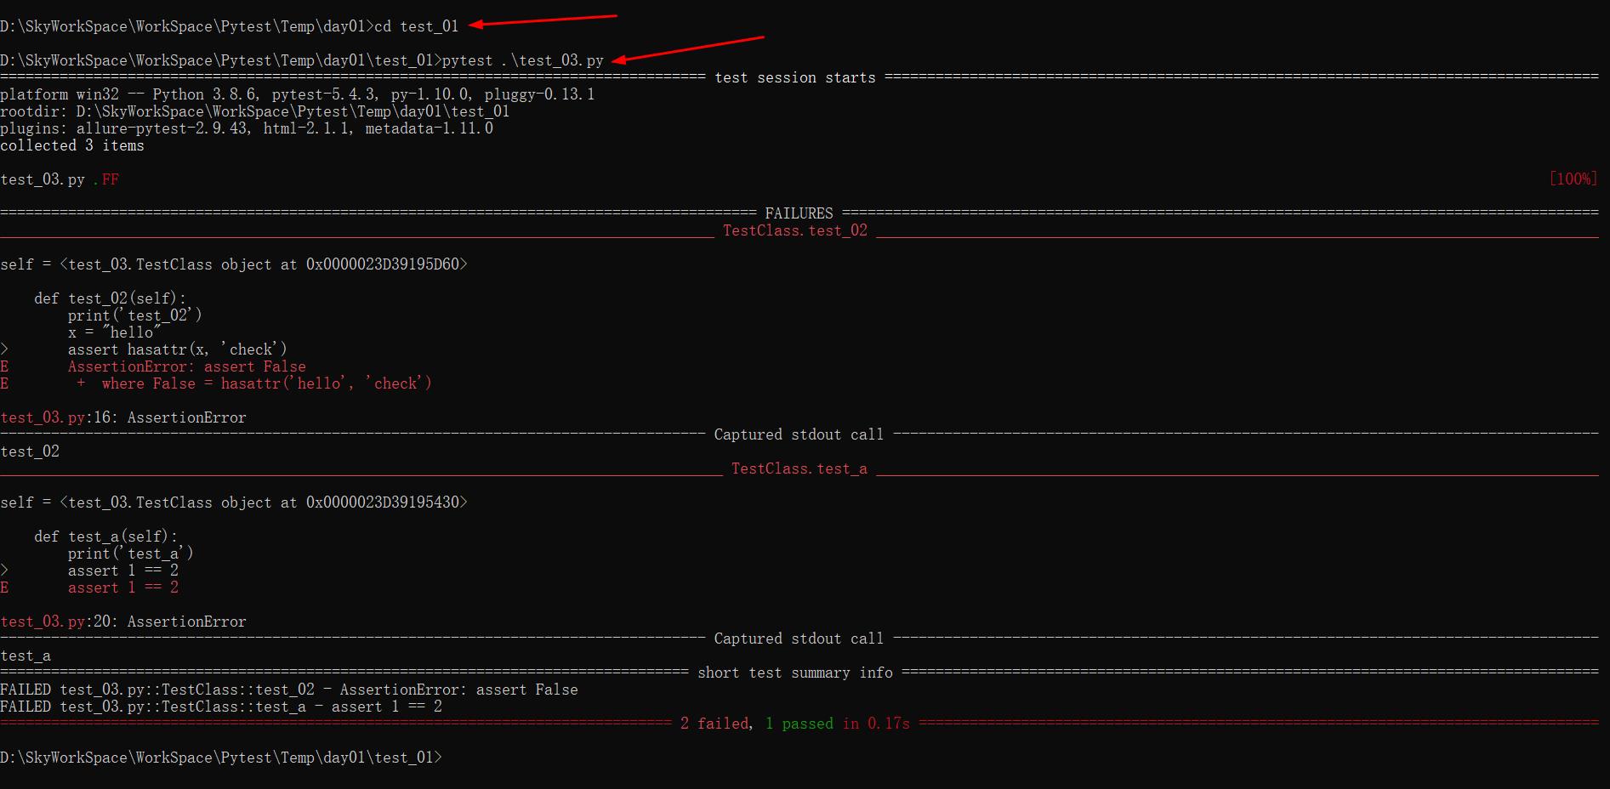Click the green '1 passed' text
The width and height of the screenshot is (1610, 789).
point(799,724)
